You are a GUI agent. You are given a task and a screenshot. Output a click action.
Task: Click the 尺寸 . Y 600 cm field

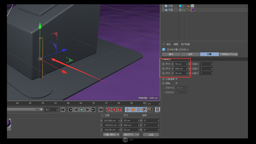coord(181,69)
